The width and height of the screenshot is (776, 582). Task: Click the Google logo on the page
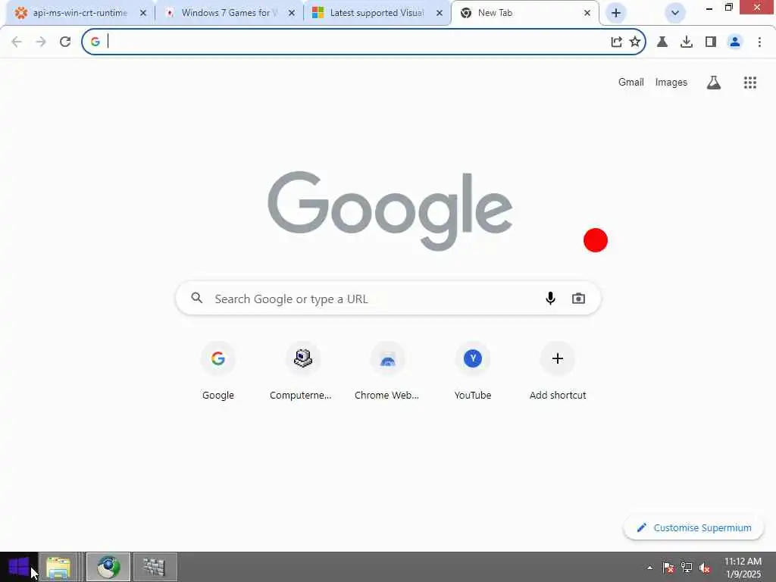[390, 211]
